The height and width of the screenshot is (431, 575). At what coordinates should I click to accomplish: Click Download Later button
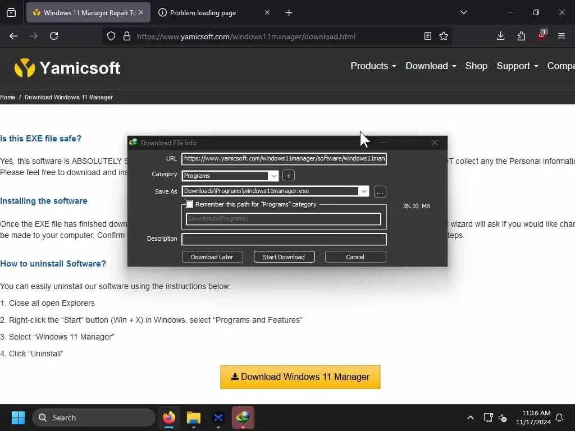point(212,257)
